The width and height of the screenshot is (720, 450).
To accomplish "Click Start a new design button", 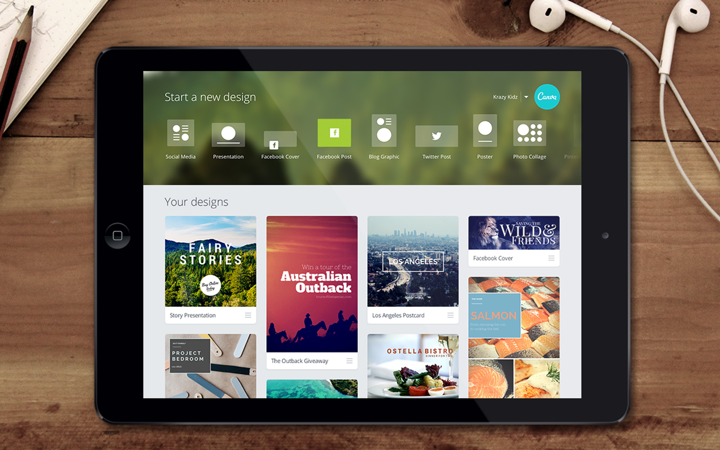I will point(210,96).
